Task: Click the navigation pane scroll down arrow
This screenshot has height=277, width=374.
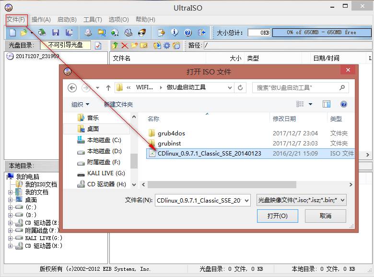Action: [134, 185]
